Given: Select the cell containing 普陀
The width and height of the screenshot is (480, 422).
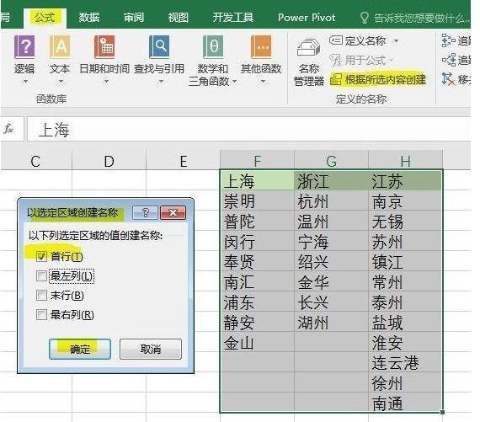Looking at the screenshot, I should tap(257, 221).
